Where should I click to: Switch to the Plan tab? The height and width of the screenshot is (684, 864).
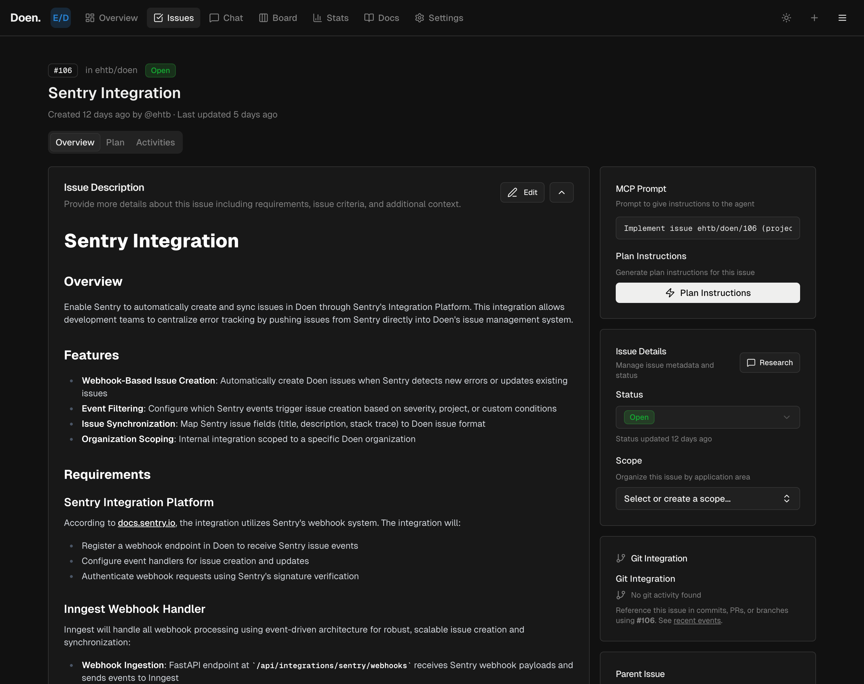click(x=115, y=143)
